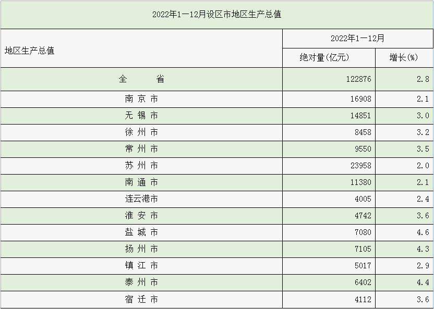Viewport: 434px width, 309px height.
Task: Select the 增长(%) column header
Action: pyautogui.click(x=403, y=57)
